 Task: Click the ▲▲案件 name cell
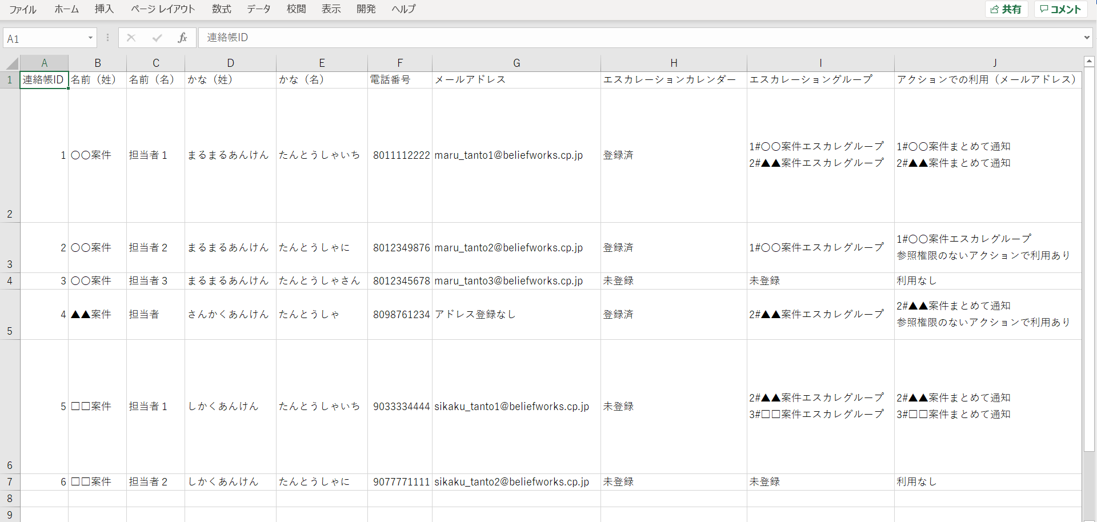pyautogui.click(x=98, y=315)
